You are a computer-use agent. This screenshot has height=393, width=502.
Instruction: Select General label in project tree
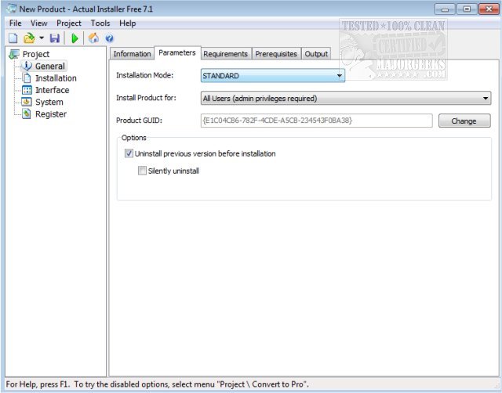(50, 66)
